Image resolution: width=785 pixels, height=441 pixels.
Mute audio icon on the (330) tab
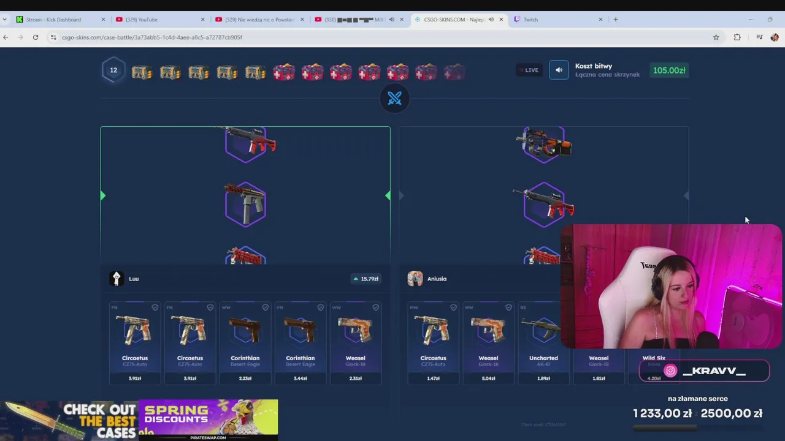coord(391,20)
